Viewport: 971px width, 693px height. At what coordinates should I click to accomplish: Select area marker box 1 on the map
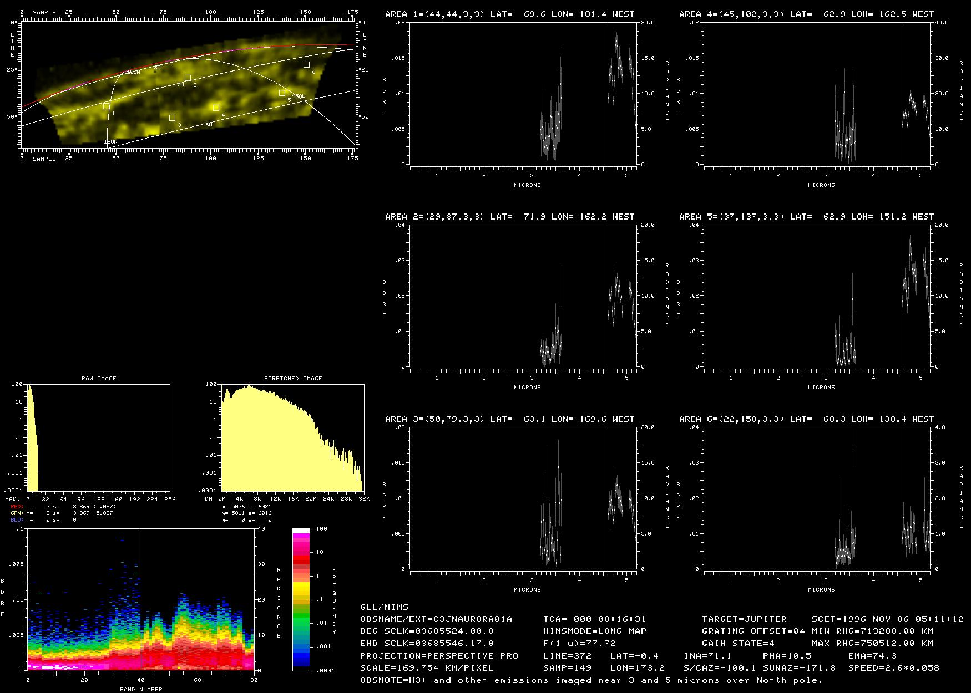coord(106,106)
